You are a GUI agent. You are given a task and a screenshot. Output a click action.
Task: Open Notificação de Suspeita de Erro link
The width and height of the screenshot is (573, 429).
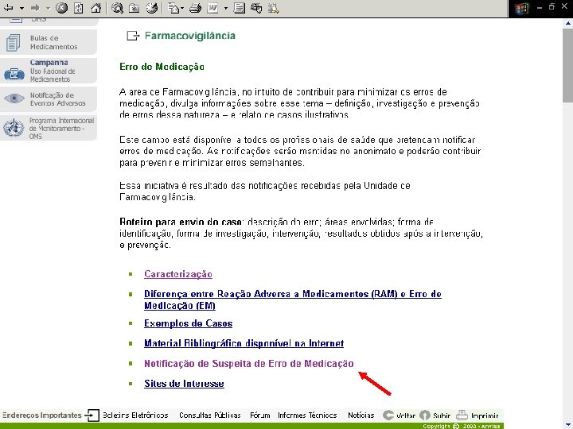249,363
